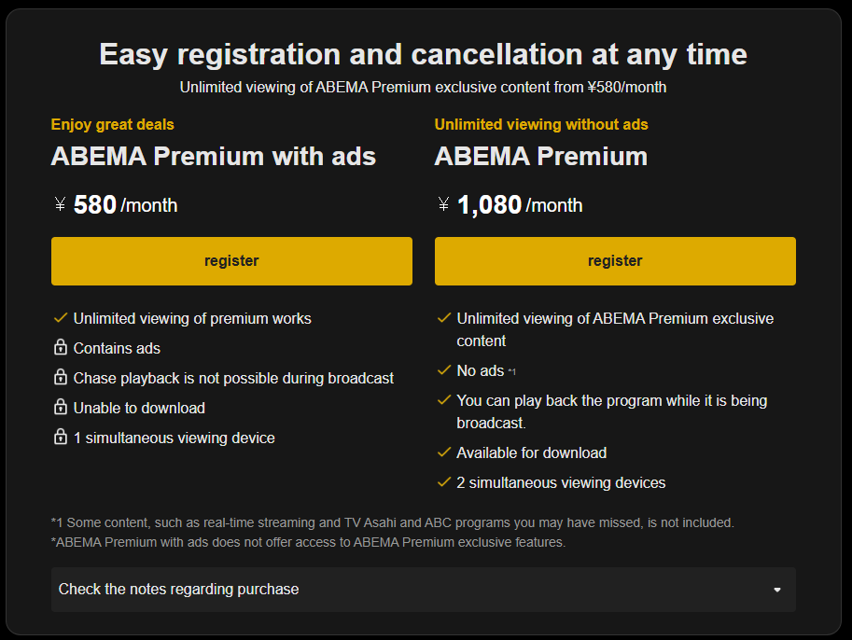Click checkmark beside 2 simultaneous viewing devices
The height and width of the screenshot is (640, 852).
coord(444,482)
